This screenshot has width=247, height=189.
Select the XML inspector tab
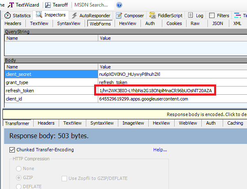pyautogui.click(x=238, y=23)
